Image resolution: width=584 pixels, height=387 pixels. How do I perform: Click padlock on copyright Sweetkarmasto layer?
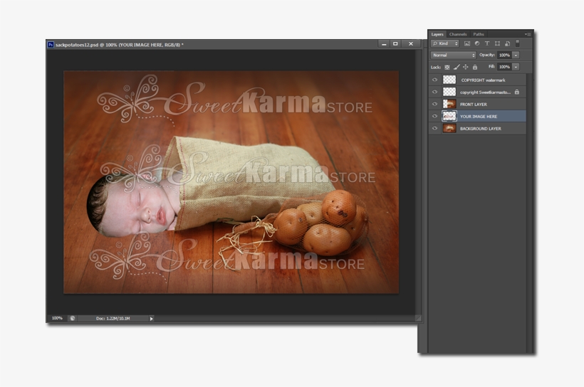tap(517, 92)
